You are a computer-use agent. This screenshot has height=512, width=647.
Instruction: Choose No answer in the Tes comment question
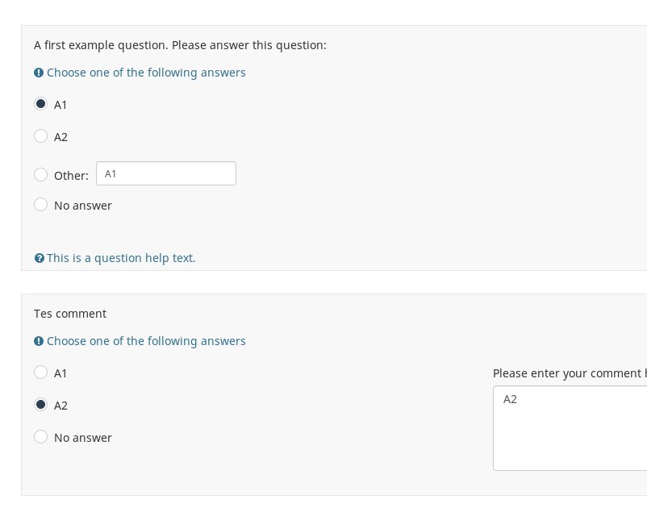41,437
